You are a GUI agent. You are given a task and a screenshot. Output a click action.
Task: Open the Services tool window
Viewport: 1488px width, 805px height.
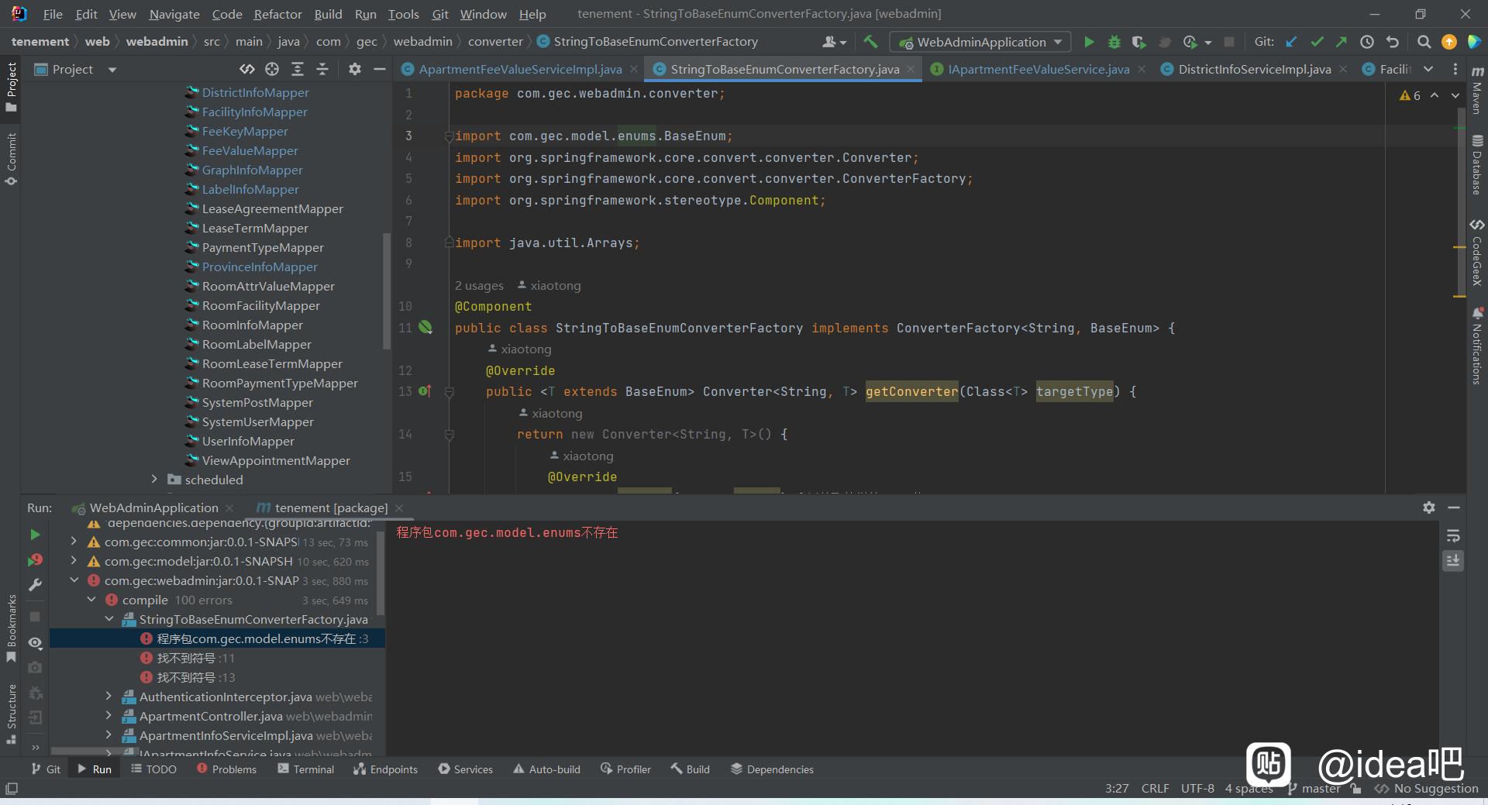pos(465,769)
